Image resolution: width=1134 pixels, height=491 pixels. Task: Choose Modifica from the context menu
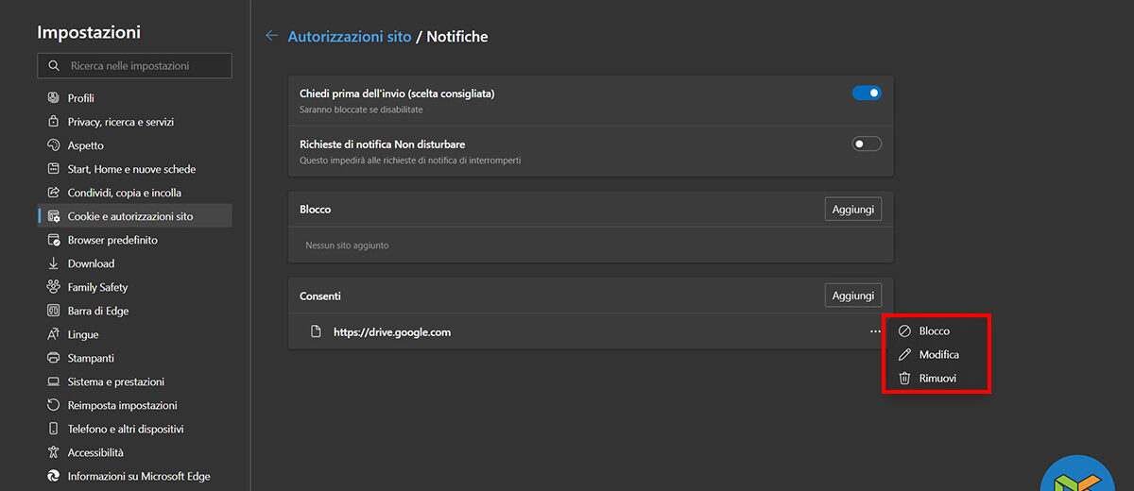pos(938,355)
